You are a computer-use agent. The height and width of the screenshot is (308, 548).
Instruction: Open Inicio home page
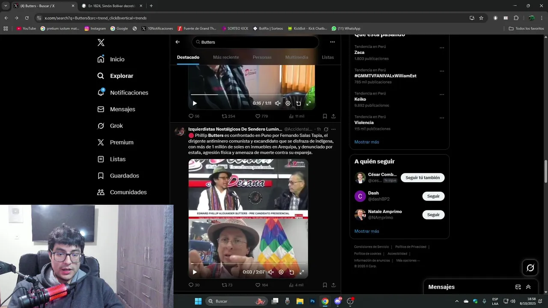pos(111,59)
